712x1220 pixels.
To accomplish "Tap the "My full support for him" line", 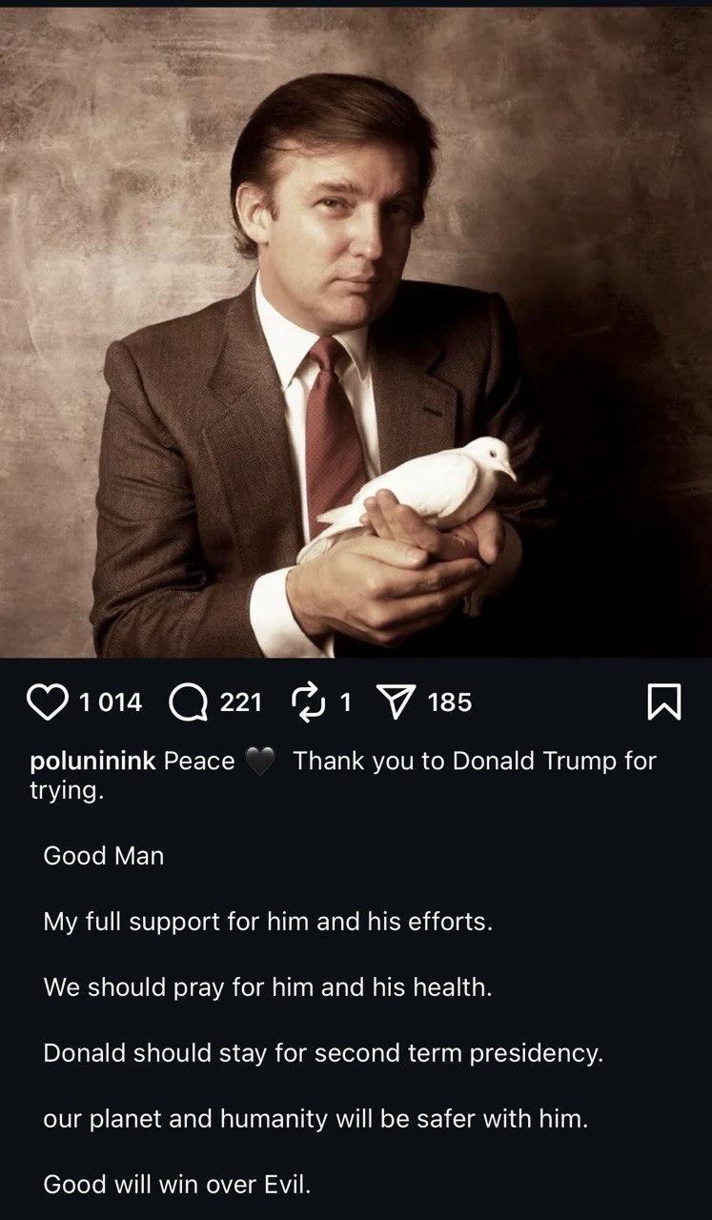I will (x=268, y=922).
